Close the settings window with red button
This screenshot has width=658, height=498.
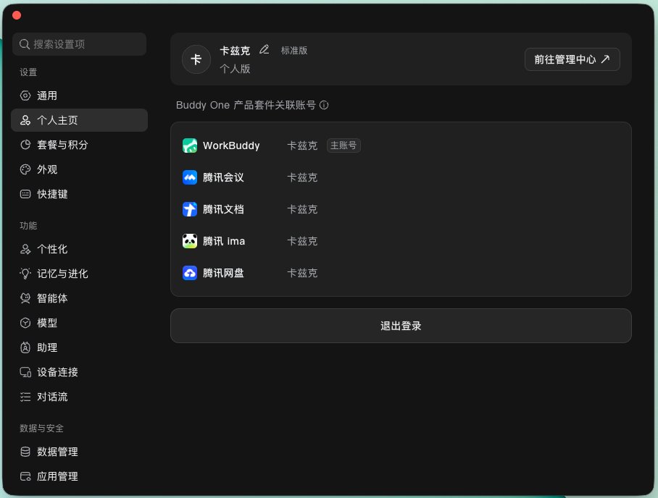17,15
